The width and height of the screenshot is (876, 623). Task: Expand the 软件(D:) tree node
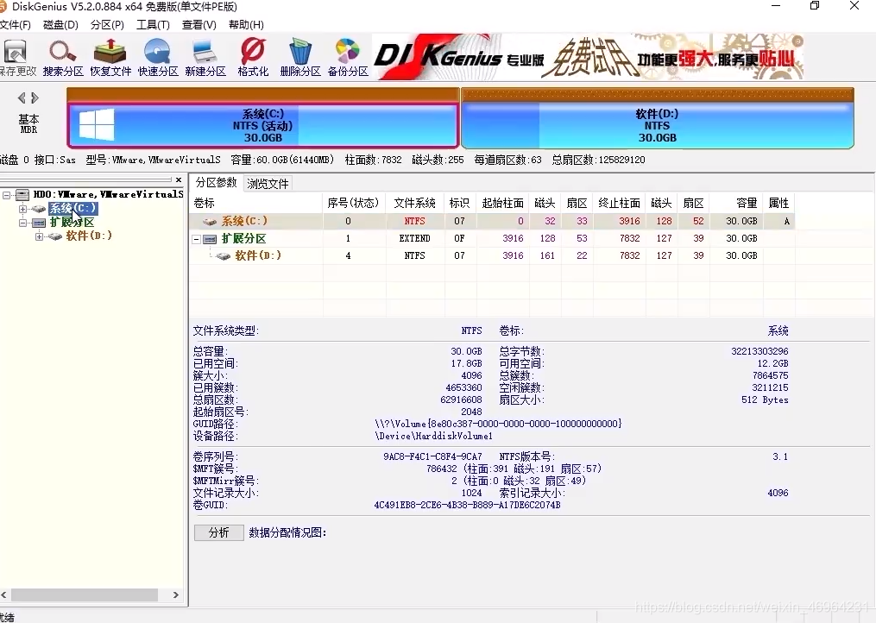[x=39, y=236]
